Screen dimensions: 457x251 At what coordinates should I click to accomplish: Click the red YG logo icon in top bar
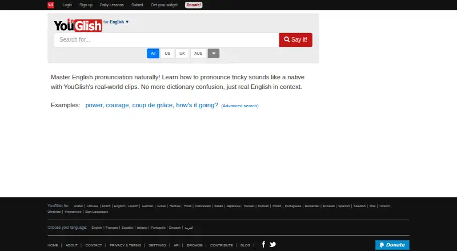[51, 5]
